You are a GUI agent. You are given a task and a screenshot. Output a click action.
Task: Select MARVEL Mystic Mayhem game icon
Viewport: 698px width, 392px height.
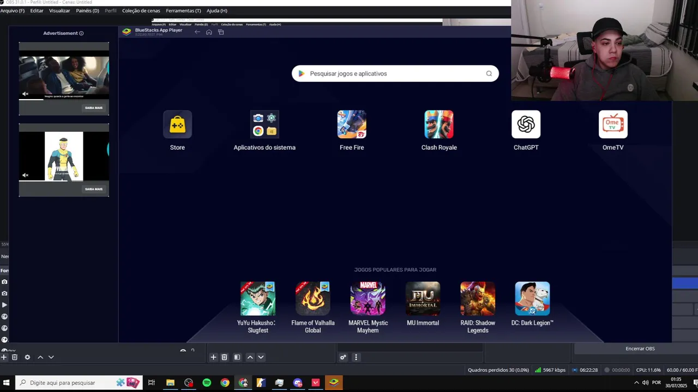(x=368, y=298)
